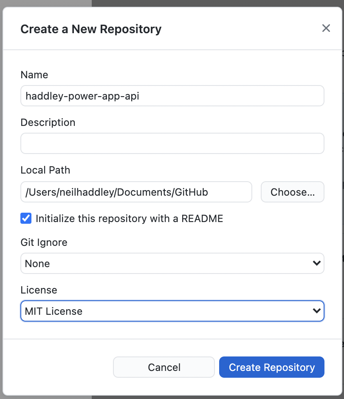Viewport: 344px width, 399px height.
Task: Click the Create Repository button
Action: tap(272, 367)
